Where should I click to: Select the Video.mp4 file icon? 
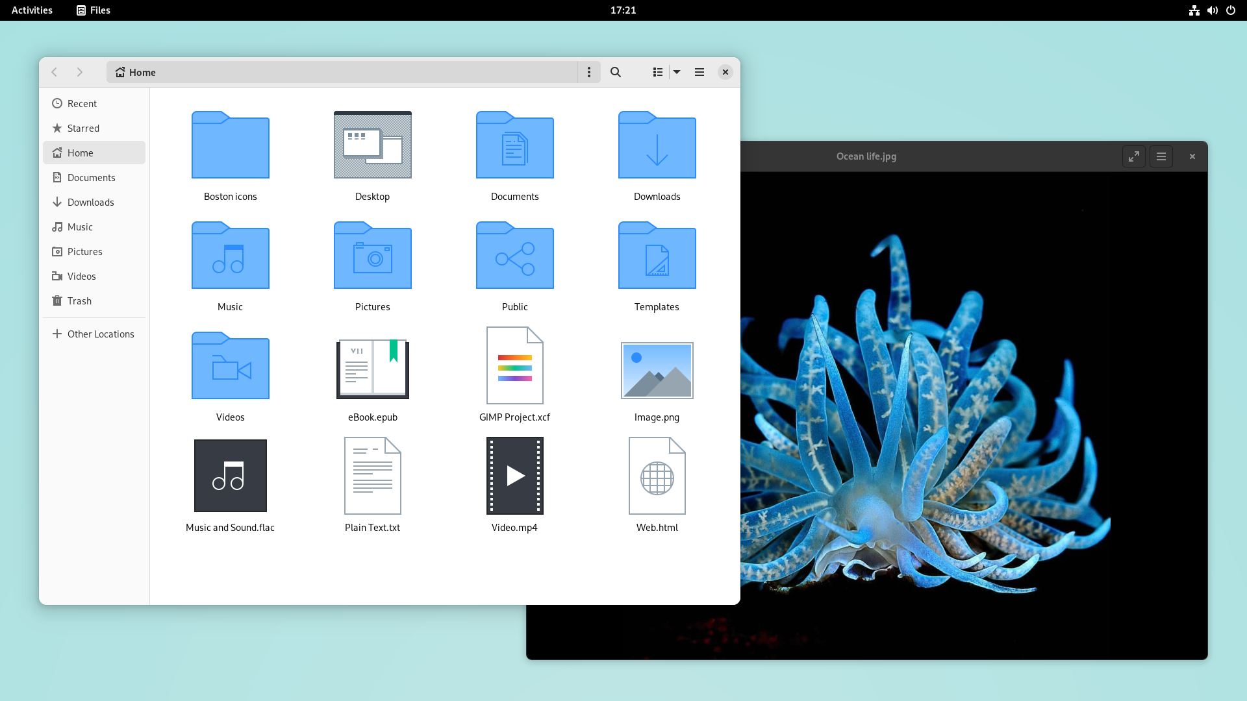[x=514, y=476]
